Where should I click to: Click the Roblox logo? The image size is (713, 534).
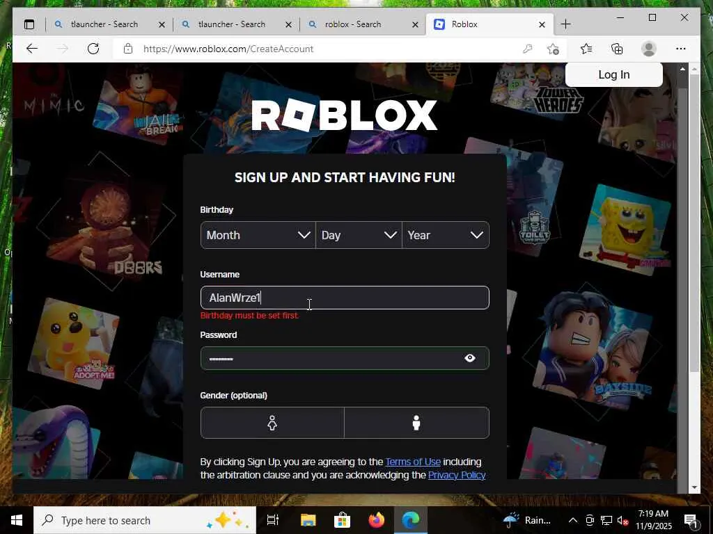pyautogui.click(x=344, y=115)
